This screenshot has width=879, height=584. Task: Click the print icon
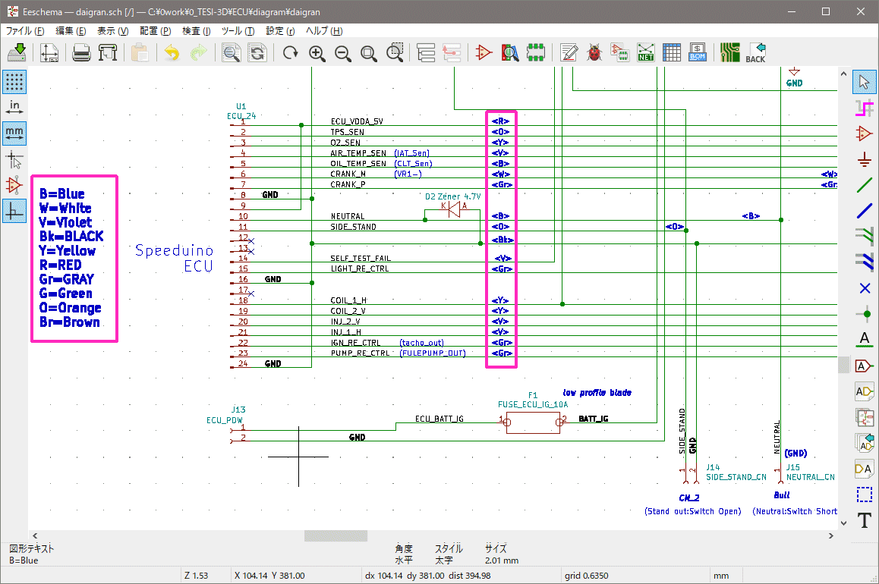pyautogui.click(x=81, y=52)
